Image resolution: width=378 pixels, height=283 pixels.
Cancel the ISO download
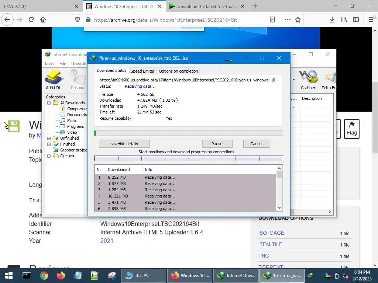(x=256, y=144)
